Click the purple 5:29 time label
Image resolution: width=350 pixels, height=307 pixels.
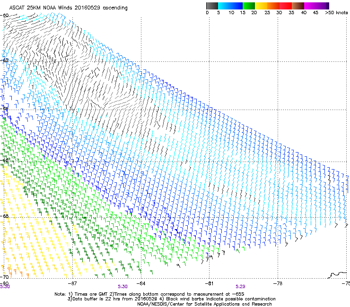click(240, 287)
